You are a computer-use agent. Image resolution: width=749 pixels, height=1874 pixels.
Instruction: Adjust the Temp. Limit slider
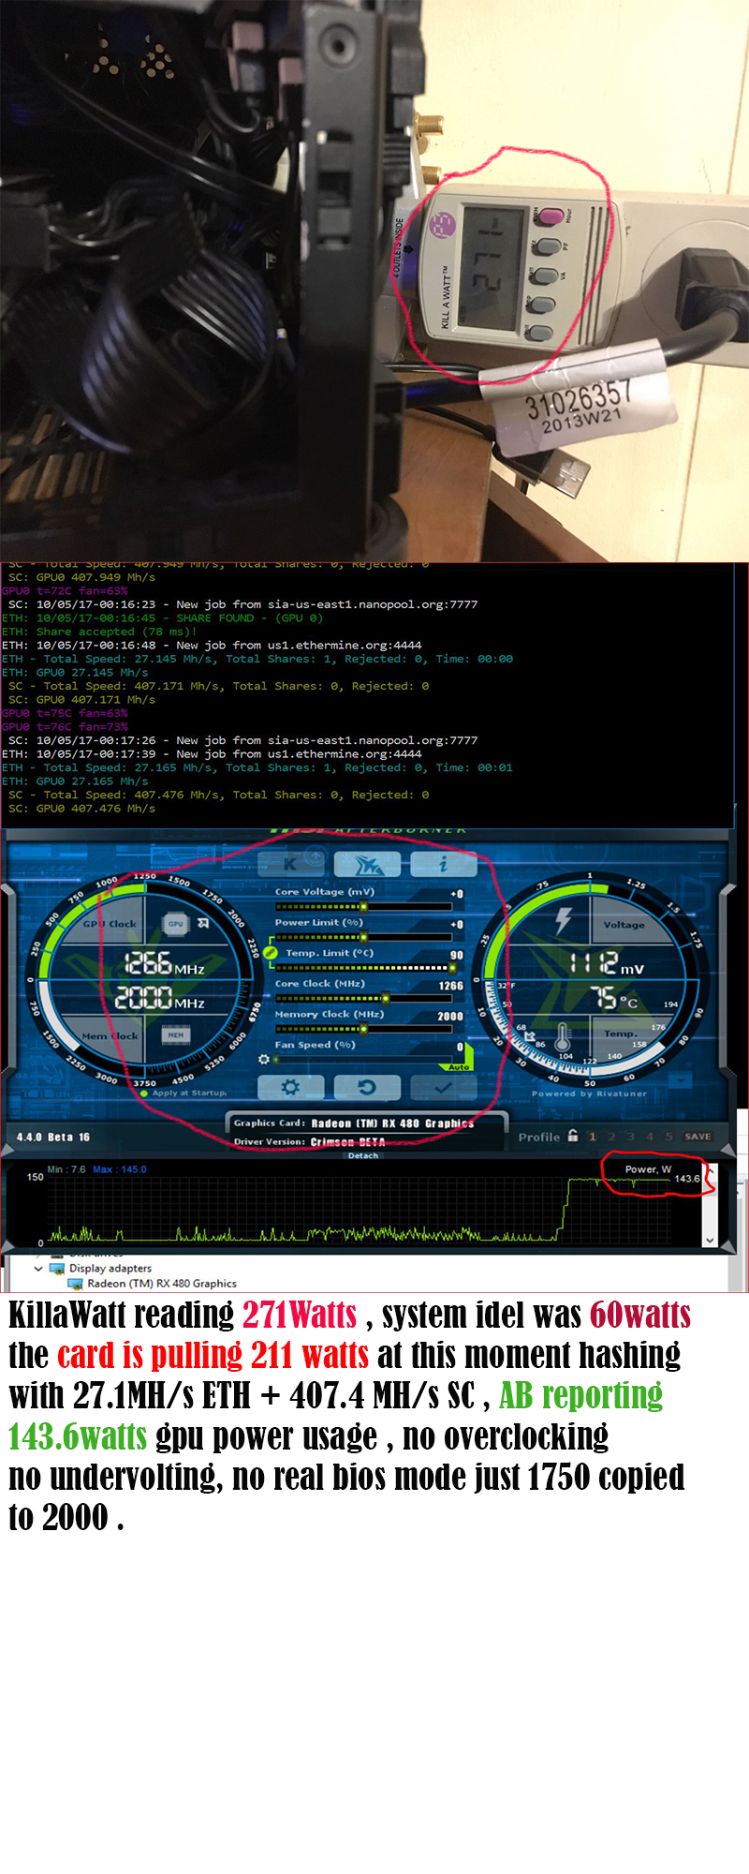[363, 967]
